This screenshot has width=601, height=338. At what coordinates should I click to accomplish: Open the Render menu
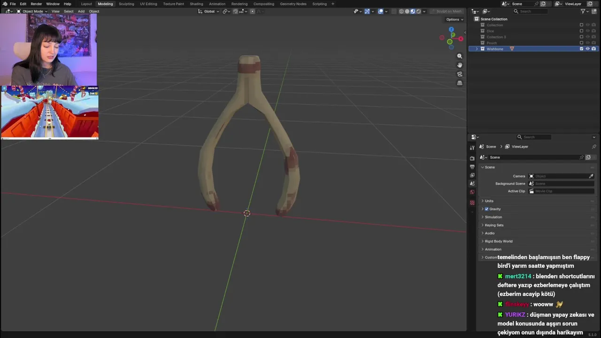click(36, 4)
